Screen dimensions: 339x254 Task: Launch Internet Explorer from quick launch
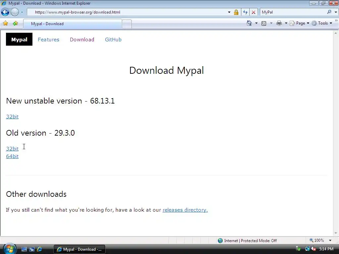coord(40,249)
